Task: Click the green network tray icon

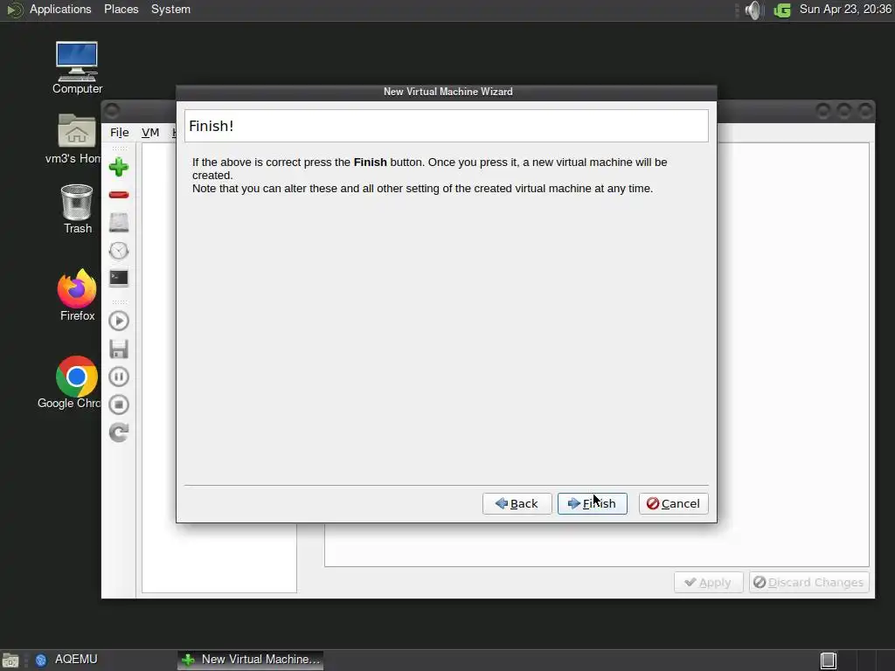Action: (782, 10)
